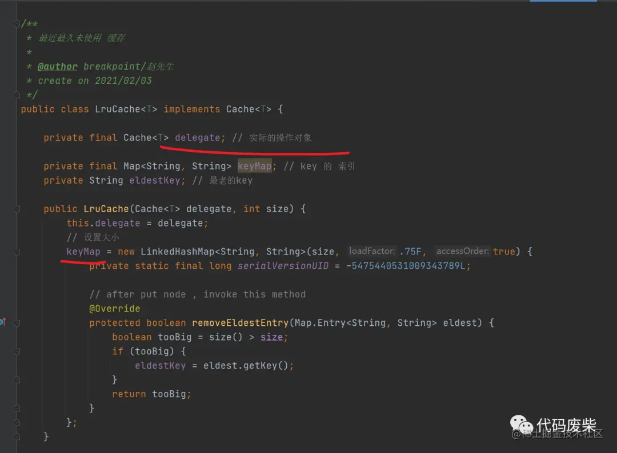The image size is (617, 453).
Task: Select serialVersionUID constant name
Action: pos(283,266)
